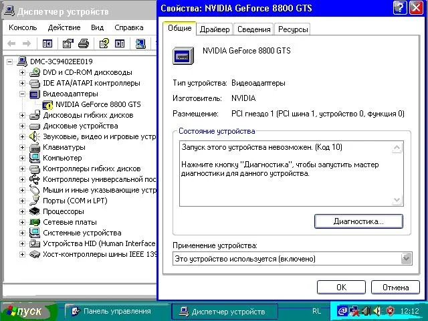Open the пуск Start button
The image size is (428, 321).
pyautogui.click(x=28, y=311)
